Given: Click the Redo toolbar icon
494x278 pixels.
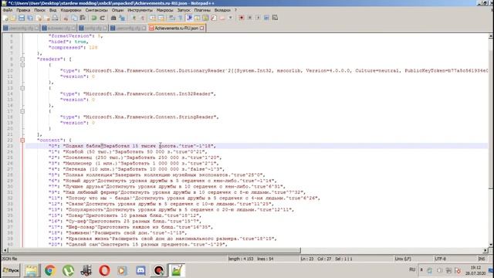Looking at the screenshot, I should tap(102, 18).
